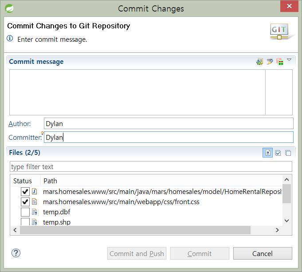Viewport: 302px width, 272px height.
Task: Click the Spring icon in the title bar
Action: click(x=8, y=8)
